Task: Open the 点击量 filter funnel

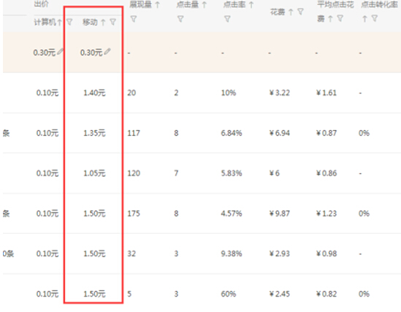Action: 180,19
